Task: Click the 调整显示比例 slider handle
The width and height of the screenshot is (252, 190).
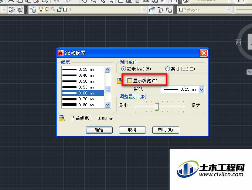Action: point(157,106)
